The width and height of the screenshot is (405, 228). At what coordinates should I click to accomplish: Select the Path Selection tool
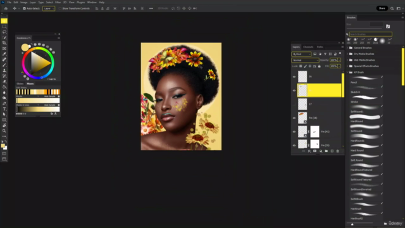pyautogui.click(x=4, y=114)
